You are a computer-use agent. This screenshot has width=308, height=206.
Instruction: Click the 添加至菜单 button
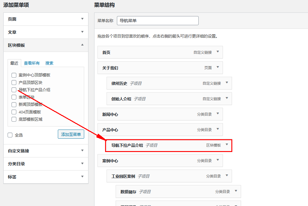[x=71, y=134]
